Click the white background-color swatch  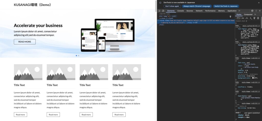click(253, 78)
